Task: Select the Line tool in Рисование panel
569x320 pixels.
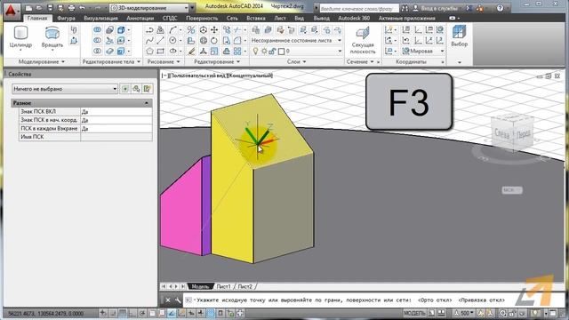Action: pos(160,41)
